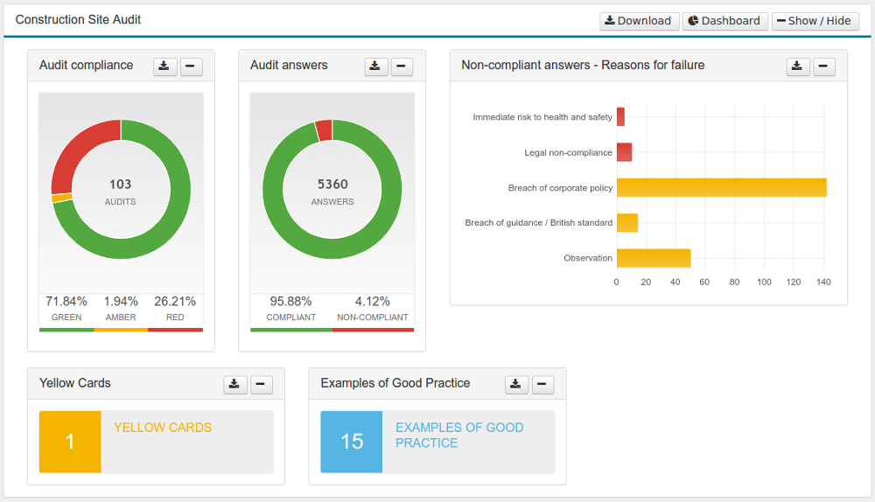The width and height of the screenshot is (875, 502).
Task: Collapse the Audit answers panel
Action: [402, 66]
